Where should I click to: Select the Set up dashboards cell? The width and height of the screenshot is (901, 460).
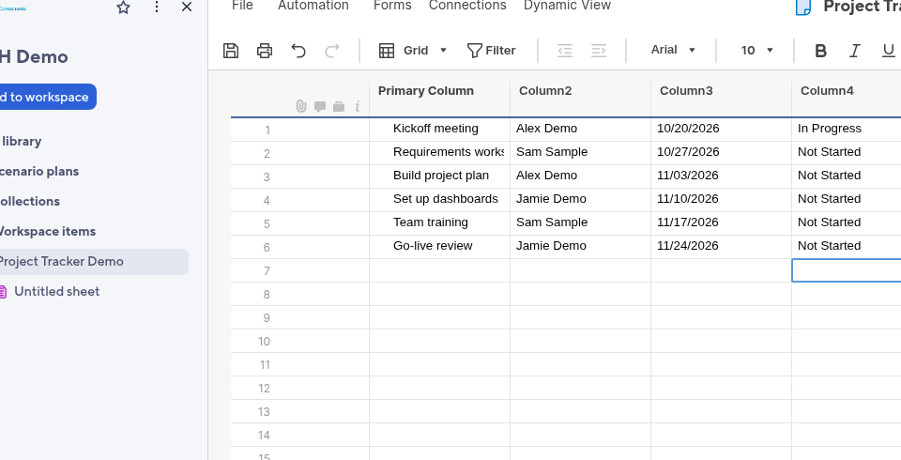point(439,200)
